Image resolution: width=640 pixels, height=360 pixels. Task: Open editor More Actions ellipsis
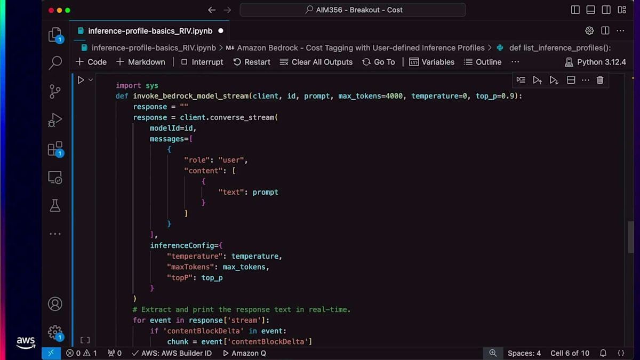tap(621, 31)
